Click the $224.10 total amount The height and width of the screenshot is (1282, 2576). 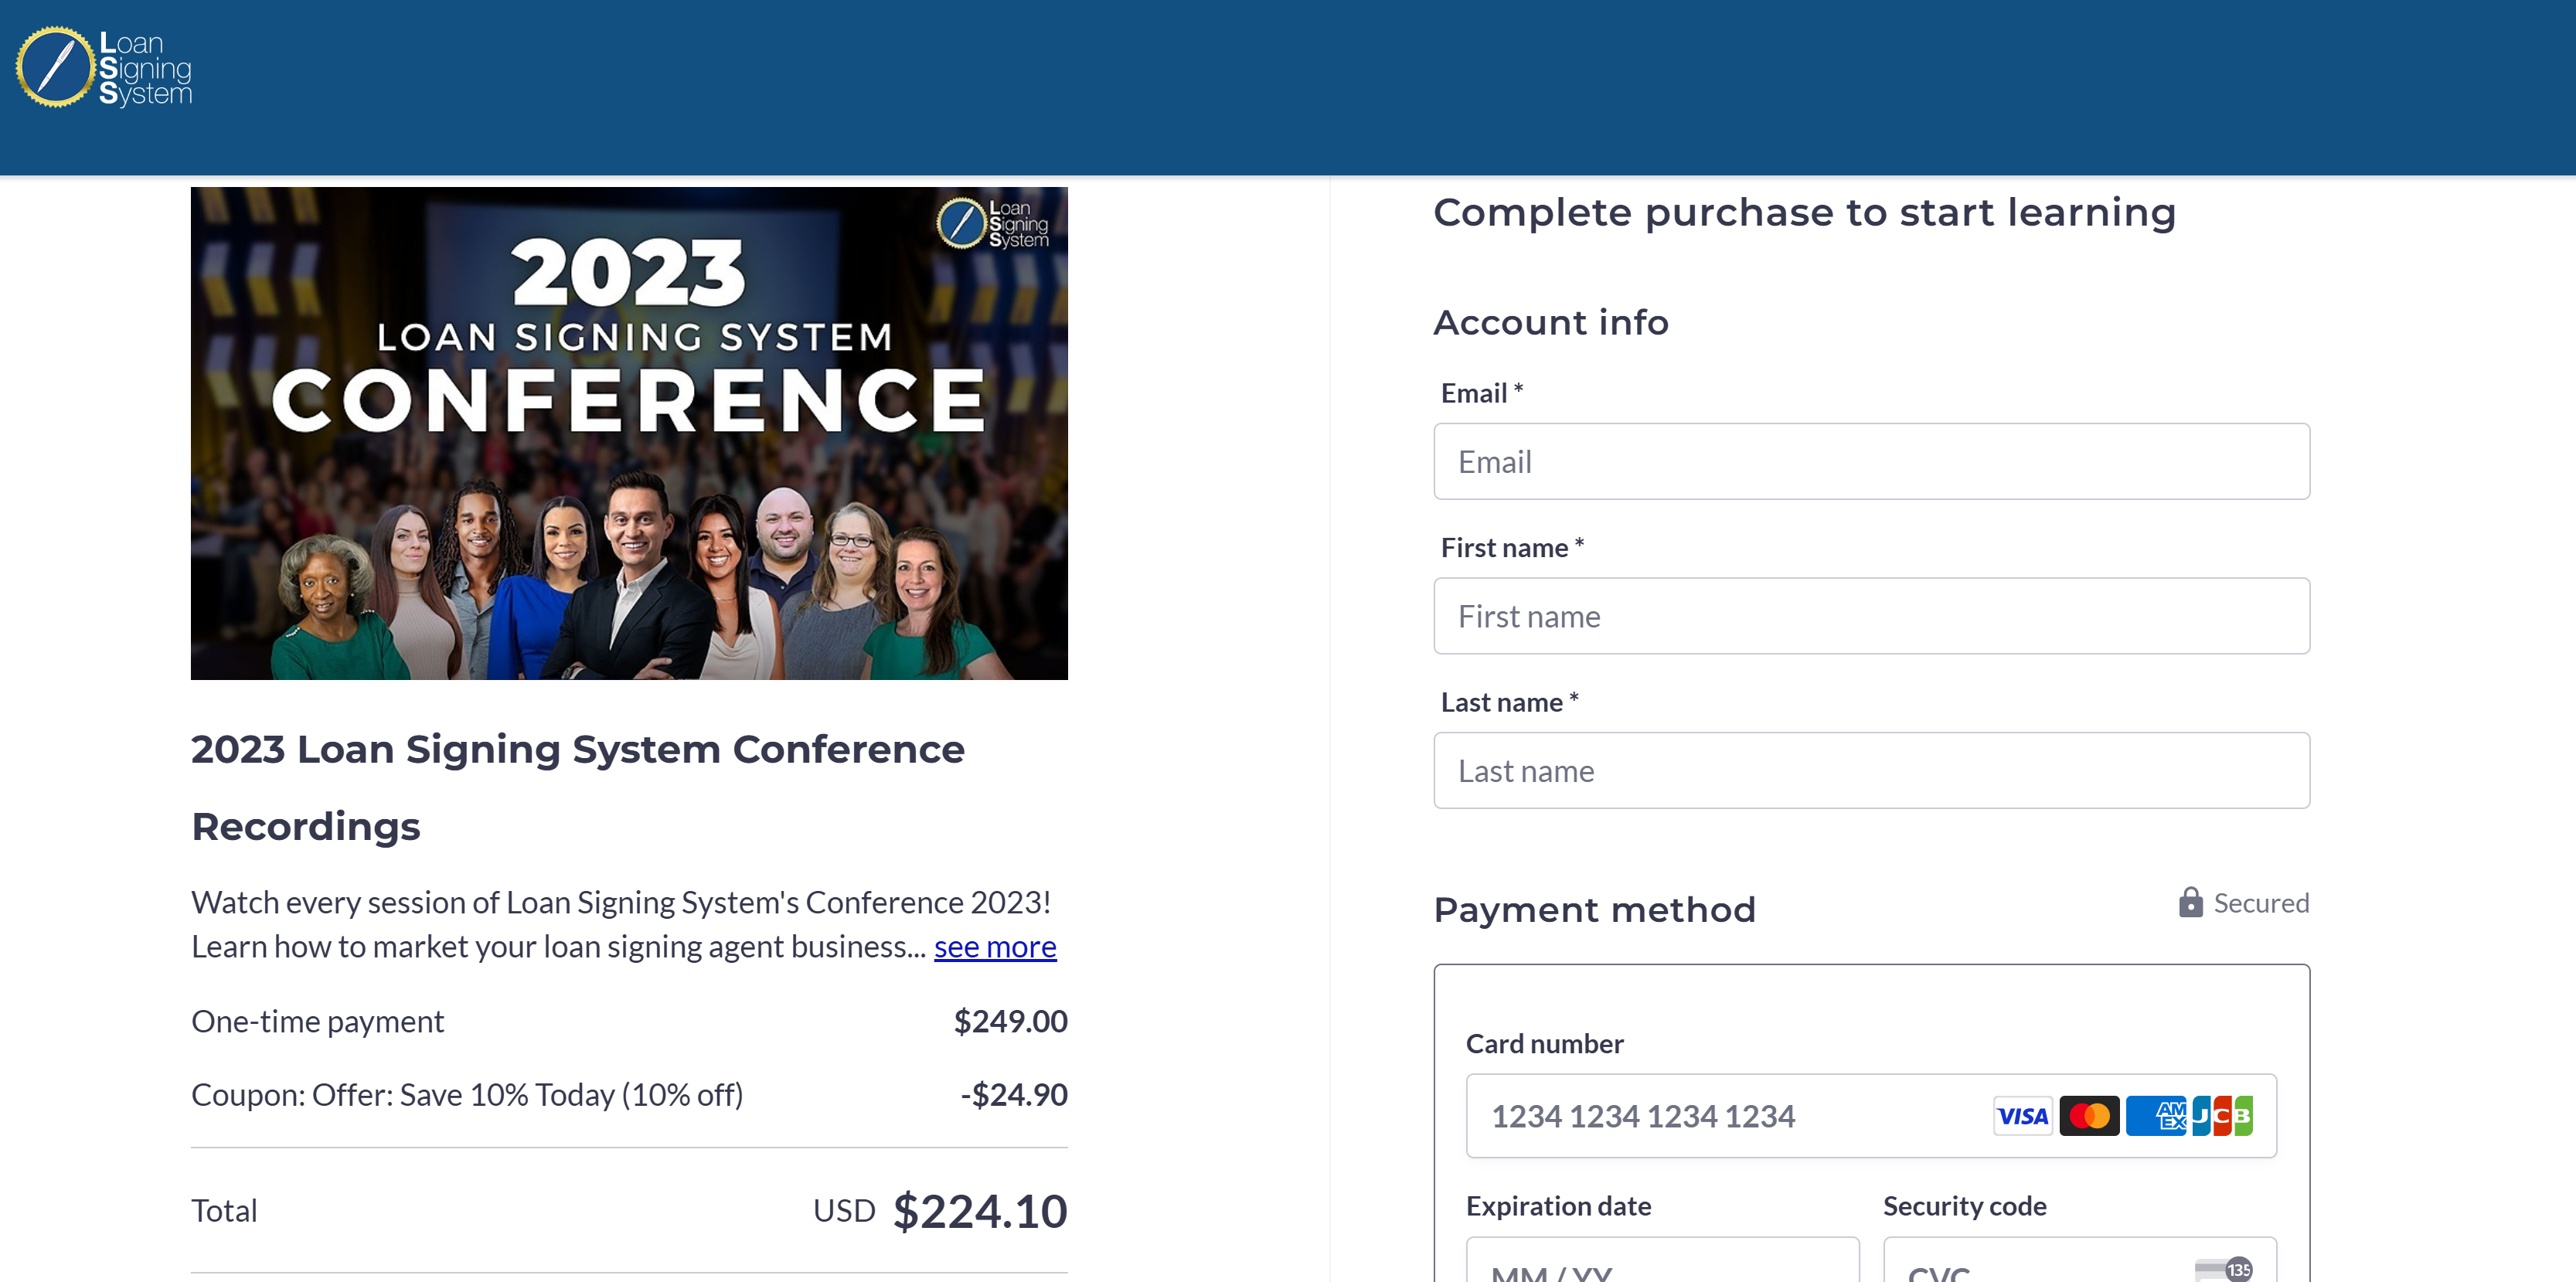point(980,1211)
